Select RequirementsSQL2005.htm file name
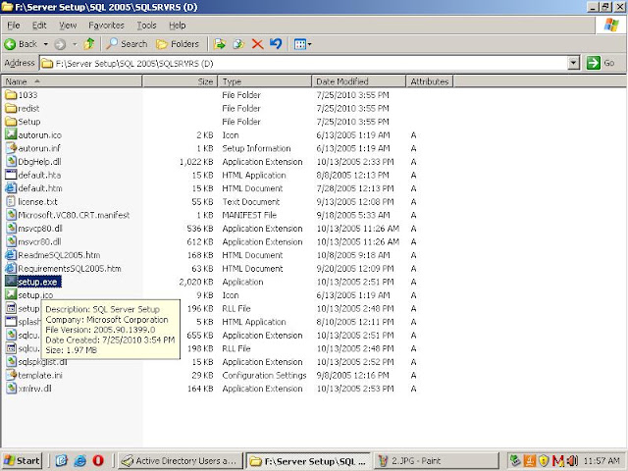 [70, 268]
